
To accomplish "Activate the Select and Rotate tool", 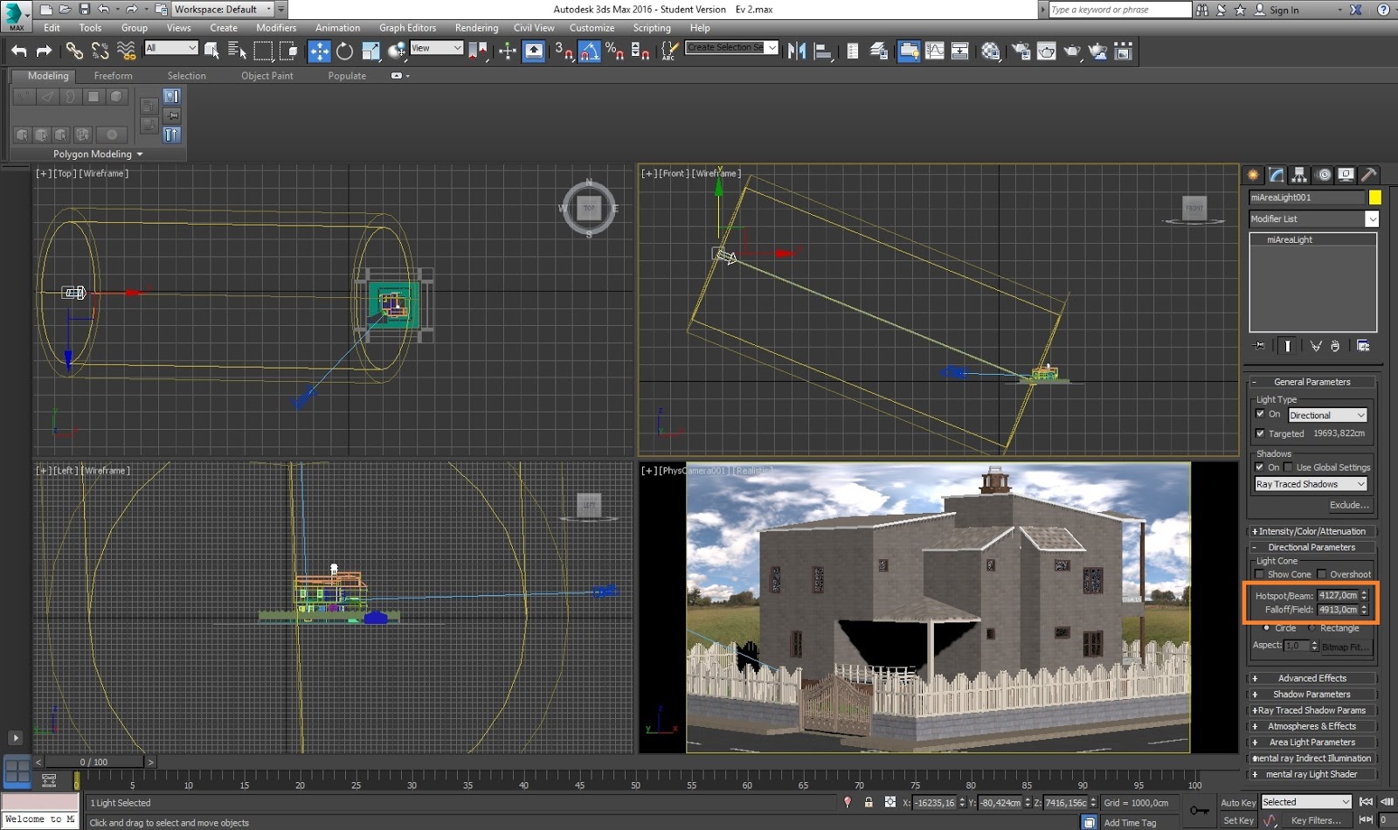I will point(345,52).
